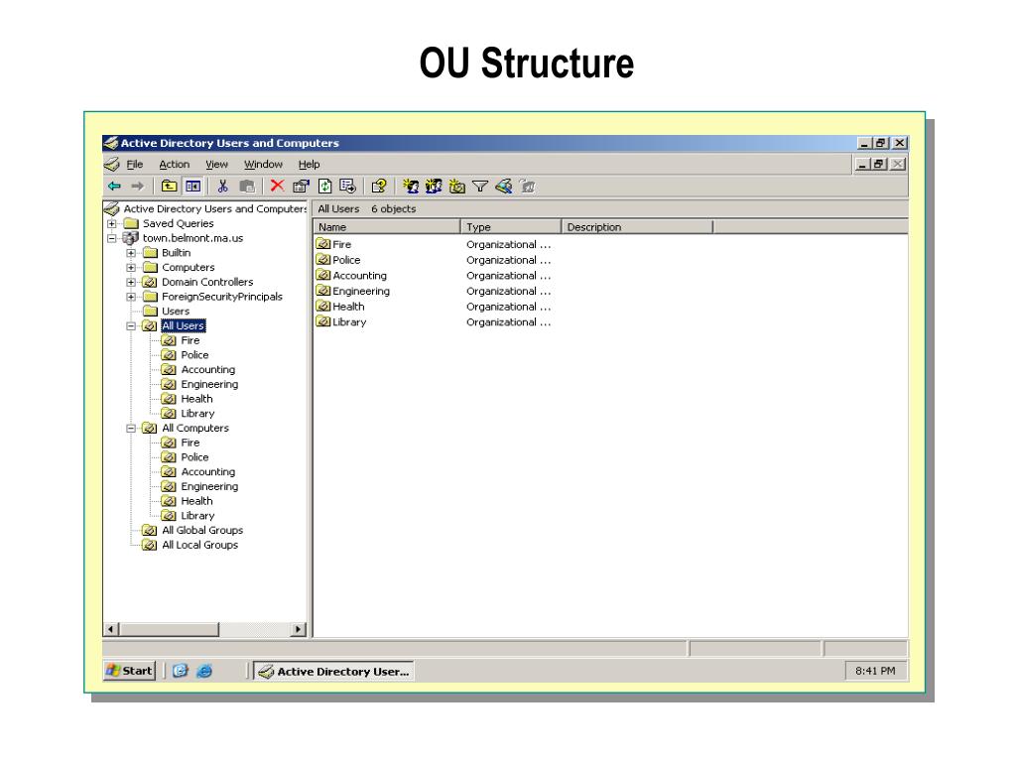Expand the Saved Queries node
Screen dimensions: 1016x762
point(112,223)
